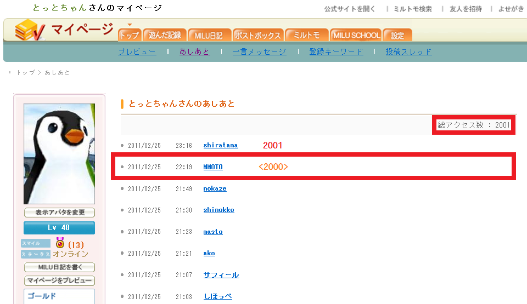
Task: Open 登録キーワード in the submenu
Action: point(336,51)
